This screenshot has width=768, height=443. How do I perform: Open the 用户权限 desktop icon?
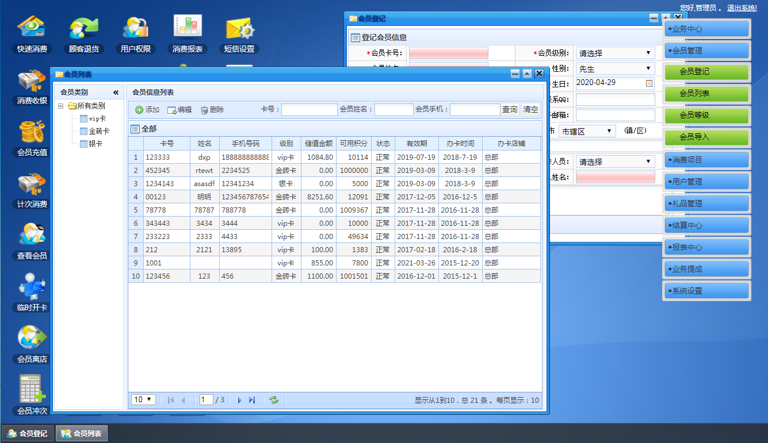(136, 28)
